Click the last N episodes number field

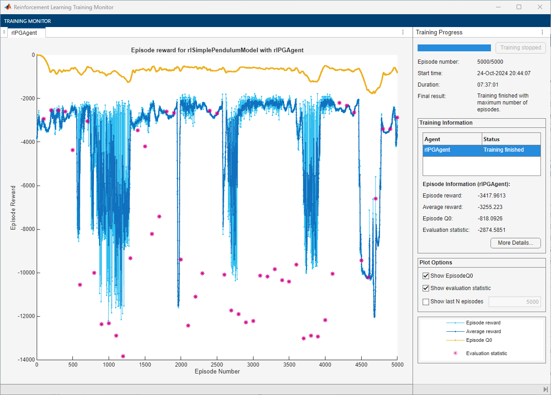(x=514, y=302)
